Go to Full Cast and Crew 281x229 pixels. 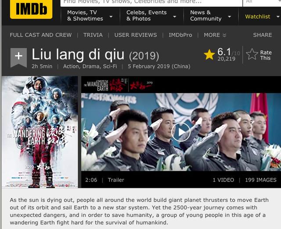pyautogui.click(x=41, y=35)
